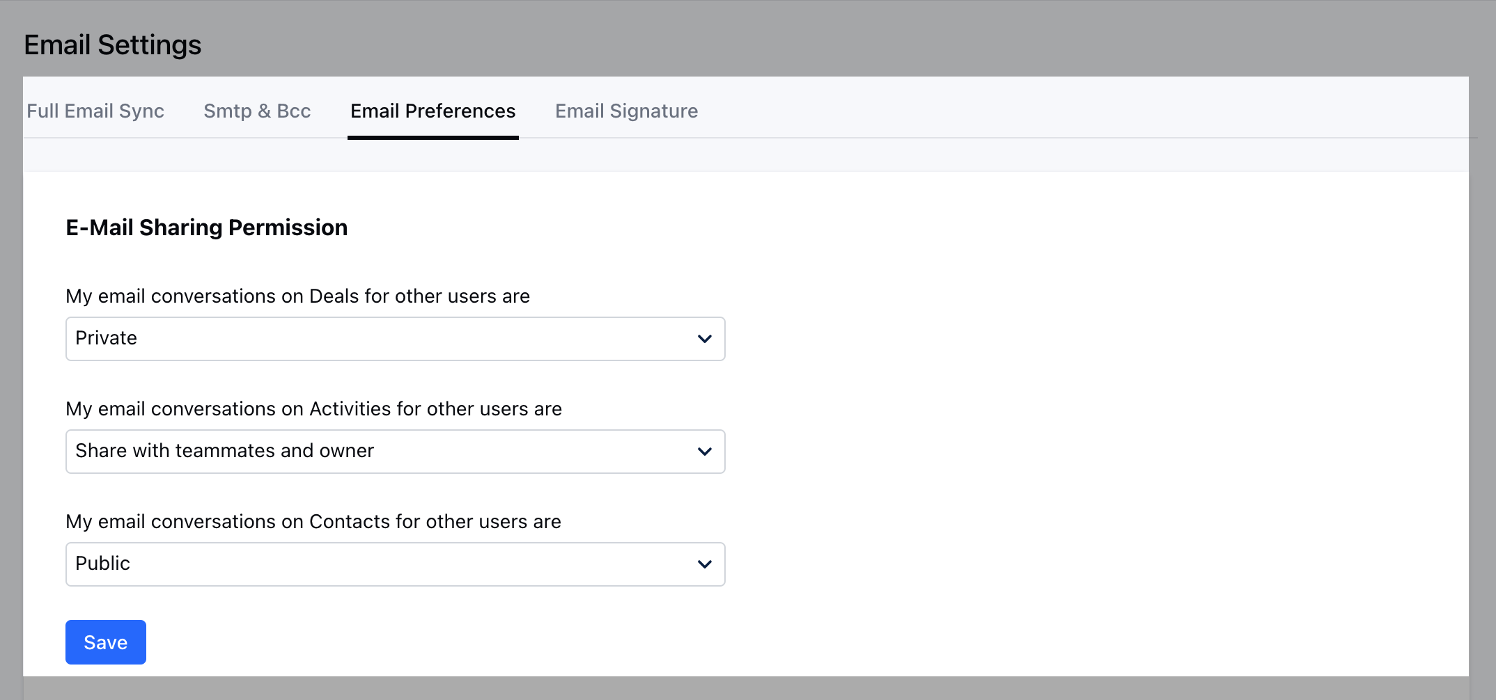Open the Deals sharing permission dropdown

point(395,339)
